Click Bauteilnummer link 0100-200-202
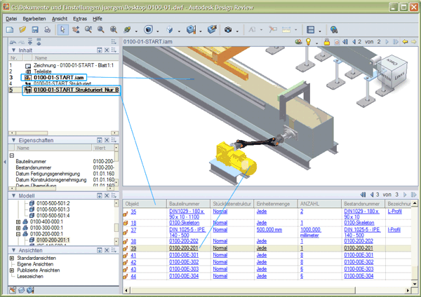Viewport: 421px width, 297px height. 184,241
